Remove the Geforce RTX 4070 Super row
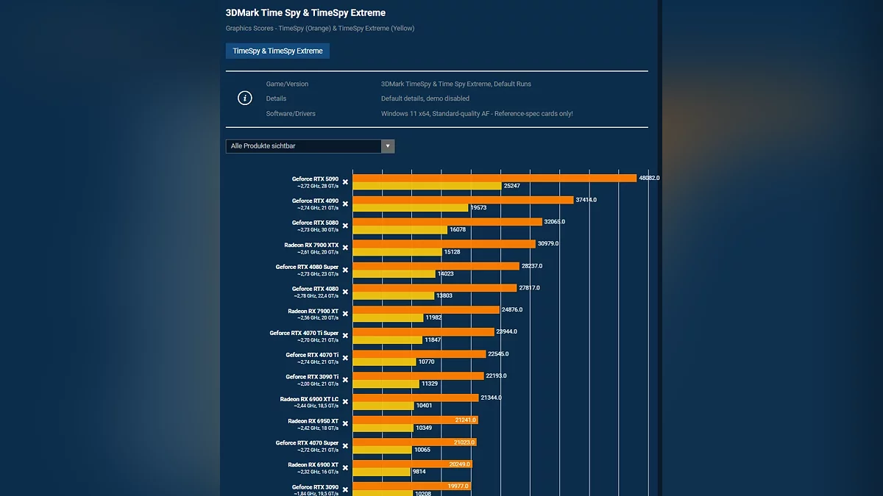883x496 pixels. 345,447
